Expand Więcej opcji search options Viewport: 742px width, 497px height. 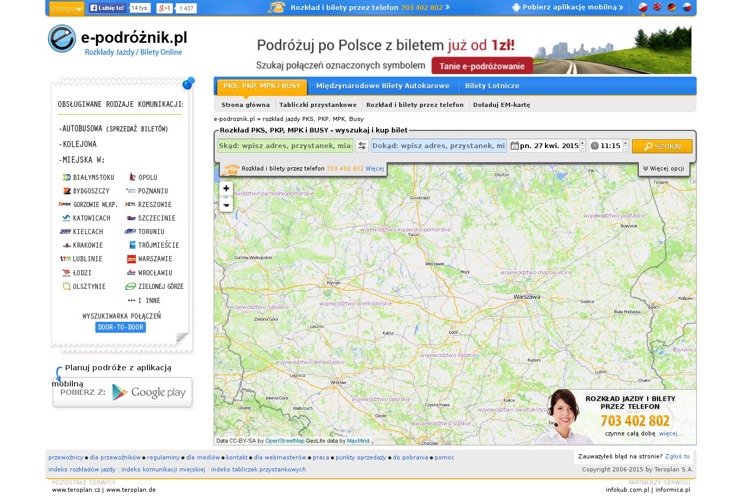click(663, 169)
